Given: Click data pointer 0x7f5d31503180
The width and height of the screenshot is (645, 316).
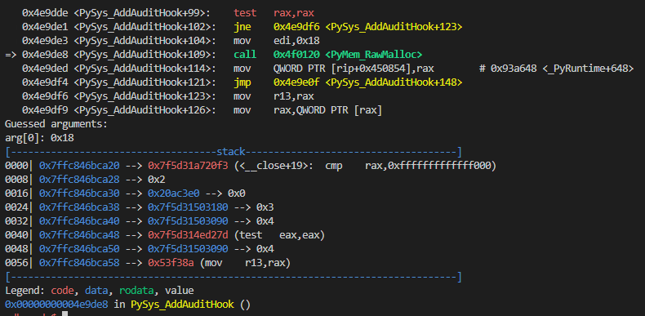Looking at the screenshot, I should click(188, 207).
